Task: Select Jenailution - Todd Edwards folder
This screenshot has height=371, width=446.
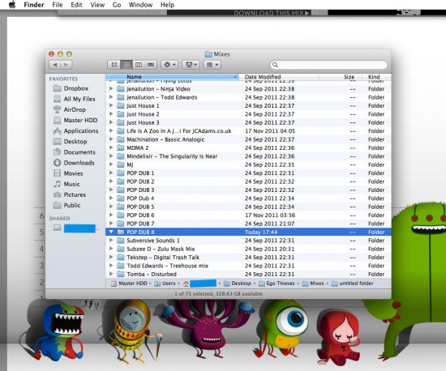Action: pos(248,97)
